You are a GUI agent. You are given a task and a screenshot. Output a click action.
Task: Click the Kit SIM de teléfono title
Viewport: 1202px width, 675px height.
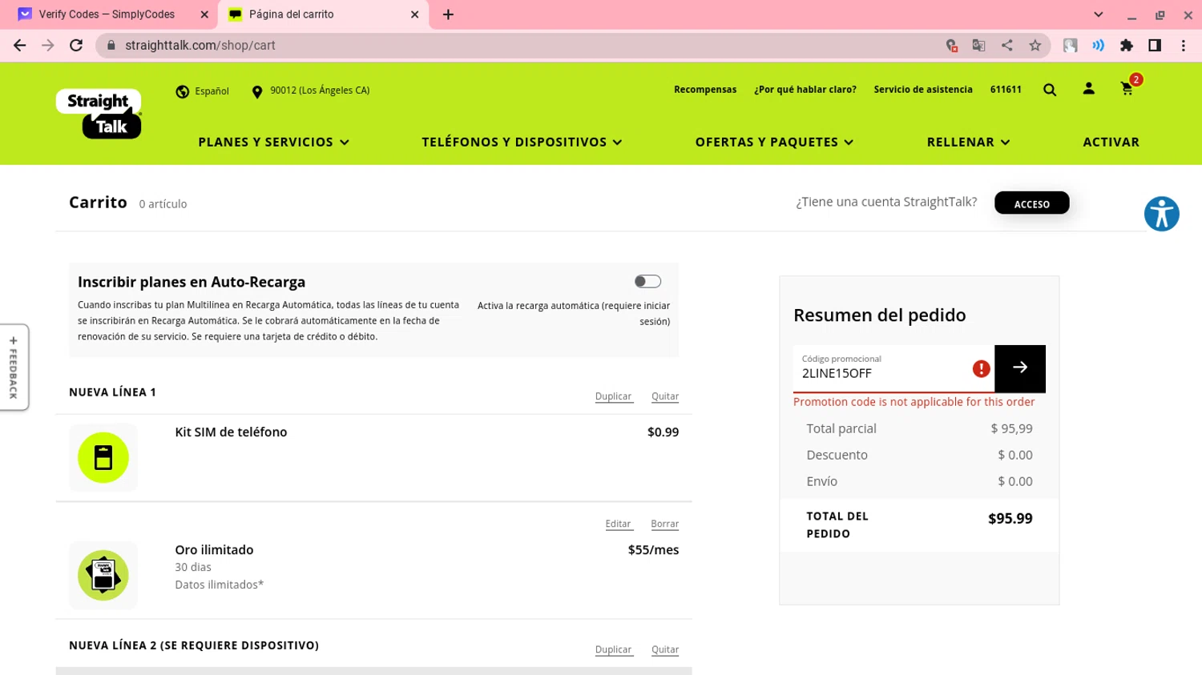coord(231,432)
